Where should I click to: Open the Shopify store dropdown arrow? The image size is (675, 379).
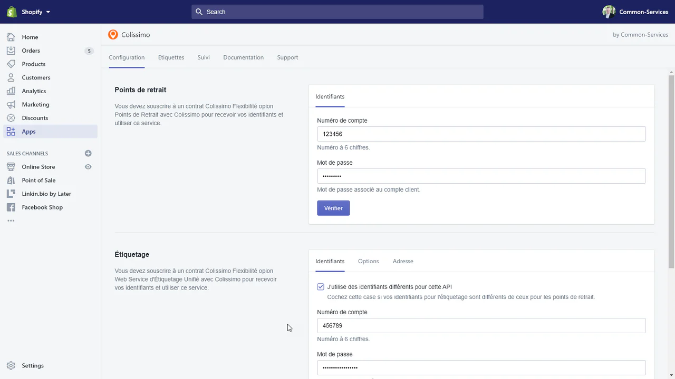point(48,12)
